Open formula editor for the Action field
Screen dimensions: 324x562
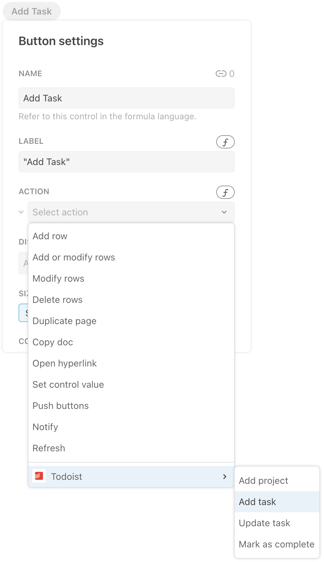point(225,192)
